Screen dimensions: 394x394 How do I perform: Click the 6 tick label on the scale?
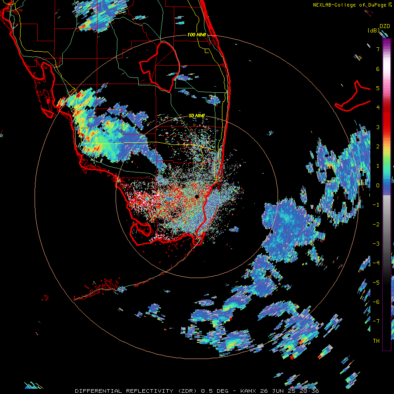point(378,69)
